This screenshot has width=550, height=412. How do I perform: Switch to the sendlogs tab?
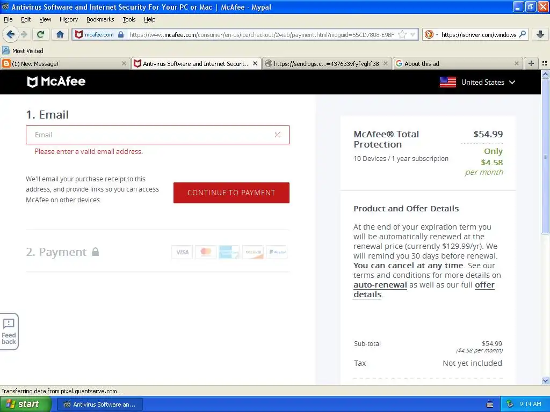point(327,64)
